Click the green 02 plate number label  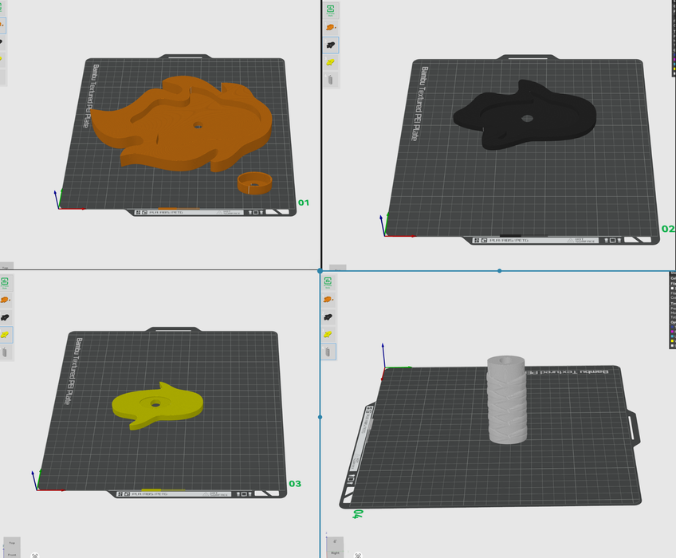(667, 229)
